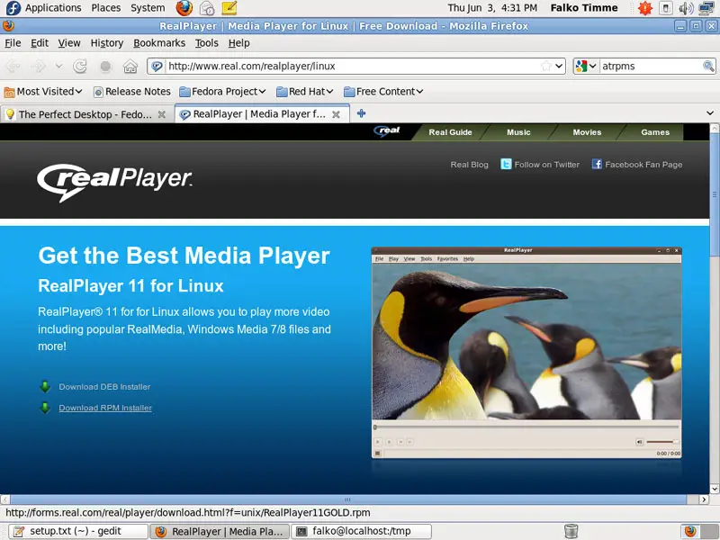This screenshot has width=720, height=540.
Task: Open the volume control in the system tray
Action: pos(686,8)
